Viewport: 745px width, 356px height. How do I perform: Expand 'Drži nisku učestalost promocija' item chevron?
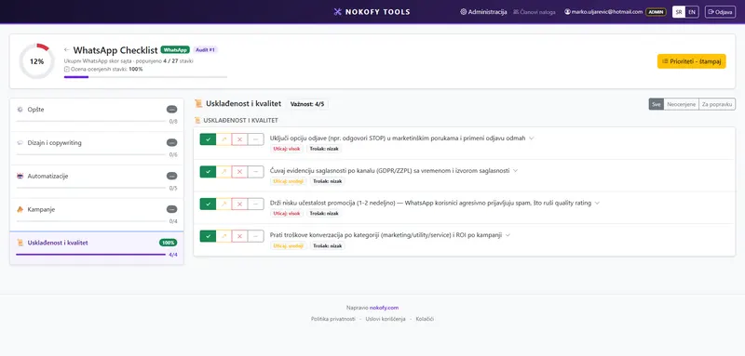pyautogui.click(x=597, y=203)
